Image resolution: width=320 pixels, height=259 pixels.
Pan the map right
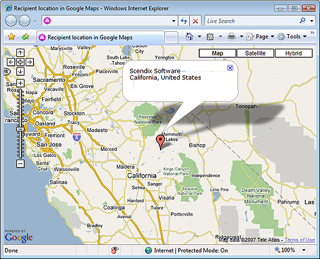pos(30,62)
